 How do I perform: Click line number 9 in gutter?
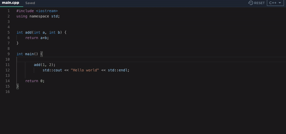pyautogui.click(x=9, y=54)
